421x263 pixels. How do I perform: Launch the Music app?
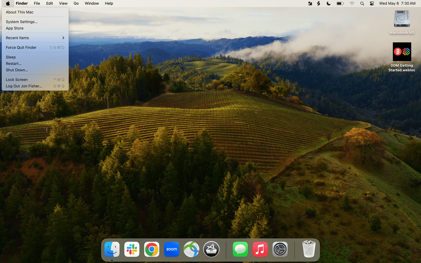[x=260, y=249]
